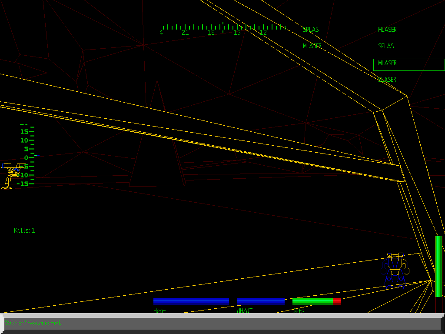Image resolution: width=445 pixels, height=334 pixels.
Task: Click the Archon resurrected message bar
Action: [33, 323]
